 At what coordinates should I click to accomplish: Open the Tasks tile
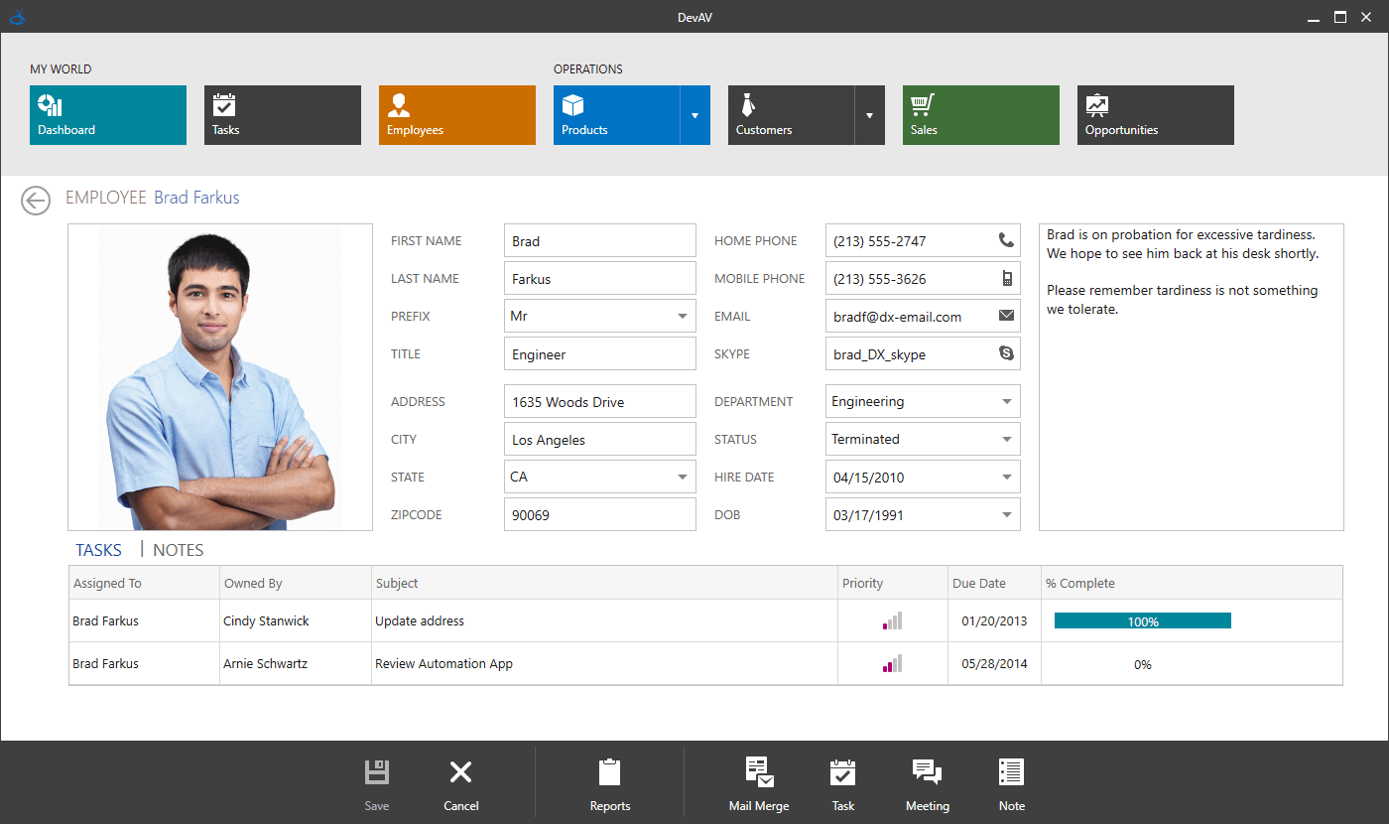pos(282,115)
